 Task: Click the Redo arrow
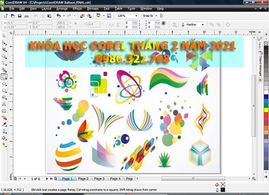[x=69, y=16]
